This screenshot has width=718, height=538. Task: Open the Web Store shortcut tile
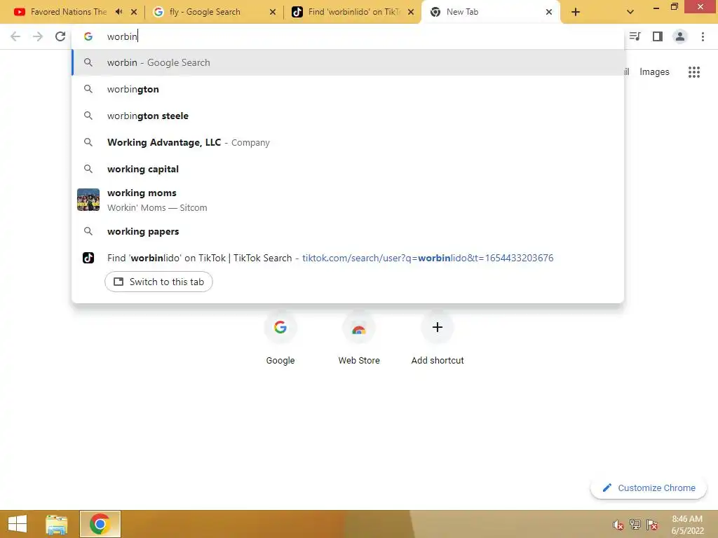pos(359,338)
